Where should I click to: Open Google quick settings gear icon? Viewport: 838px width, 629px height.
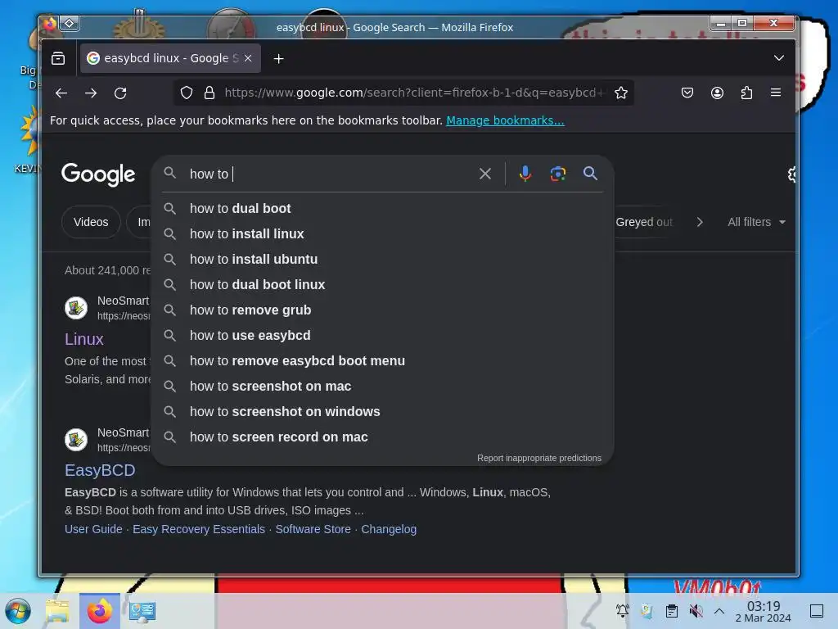pos(792,174)
